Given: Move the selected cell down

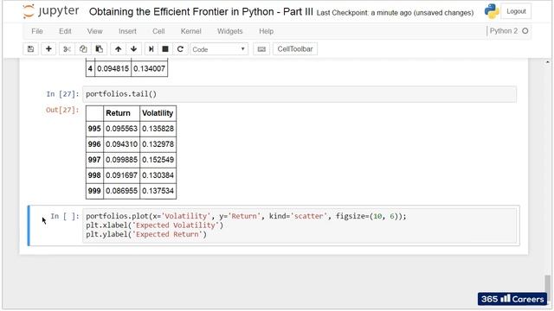Looking at the screenshot, I should [x=133, y=49].
